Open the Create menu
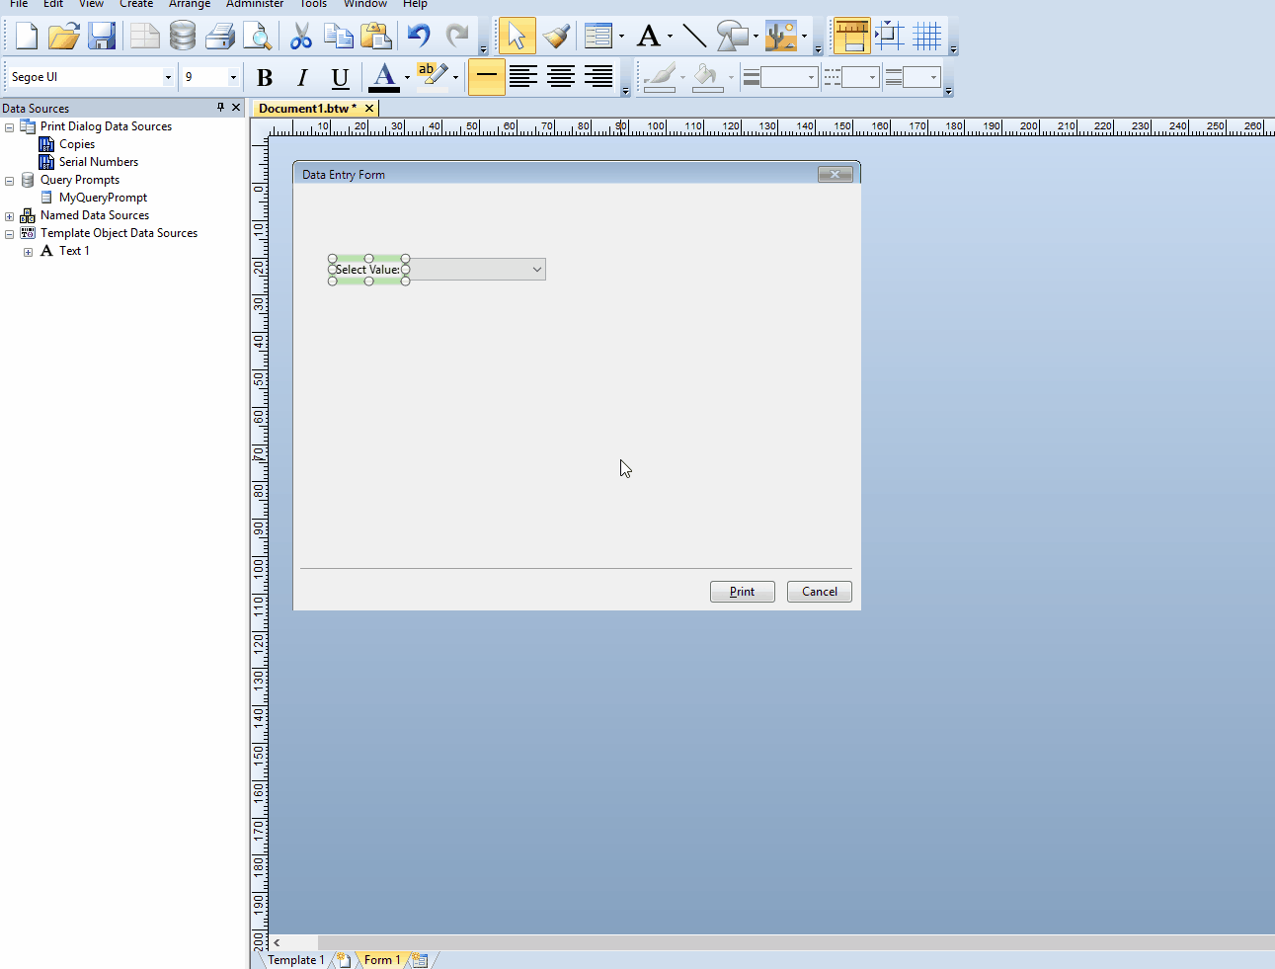This screenshot has height=969, width=1275. (136, 4)
